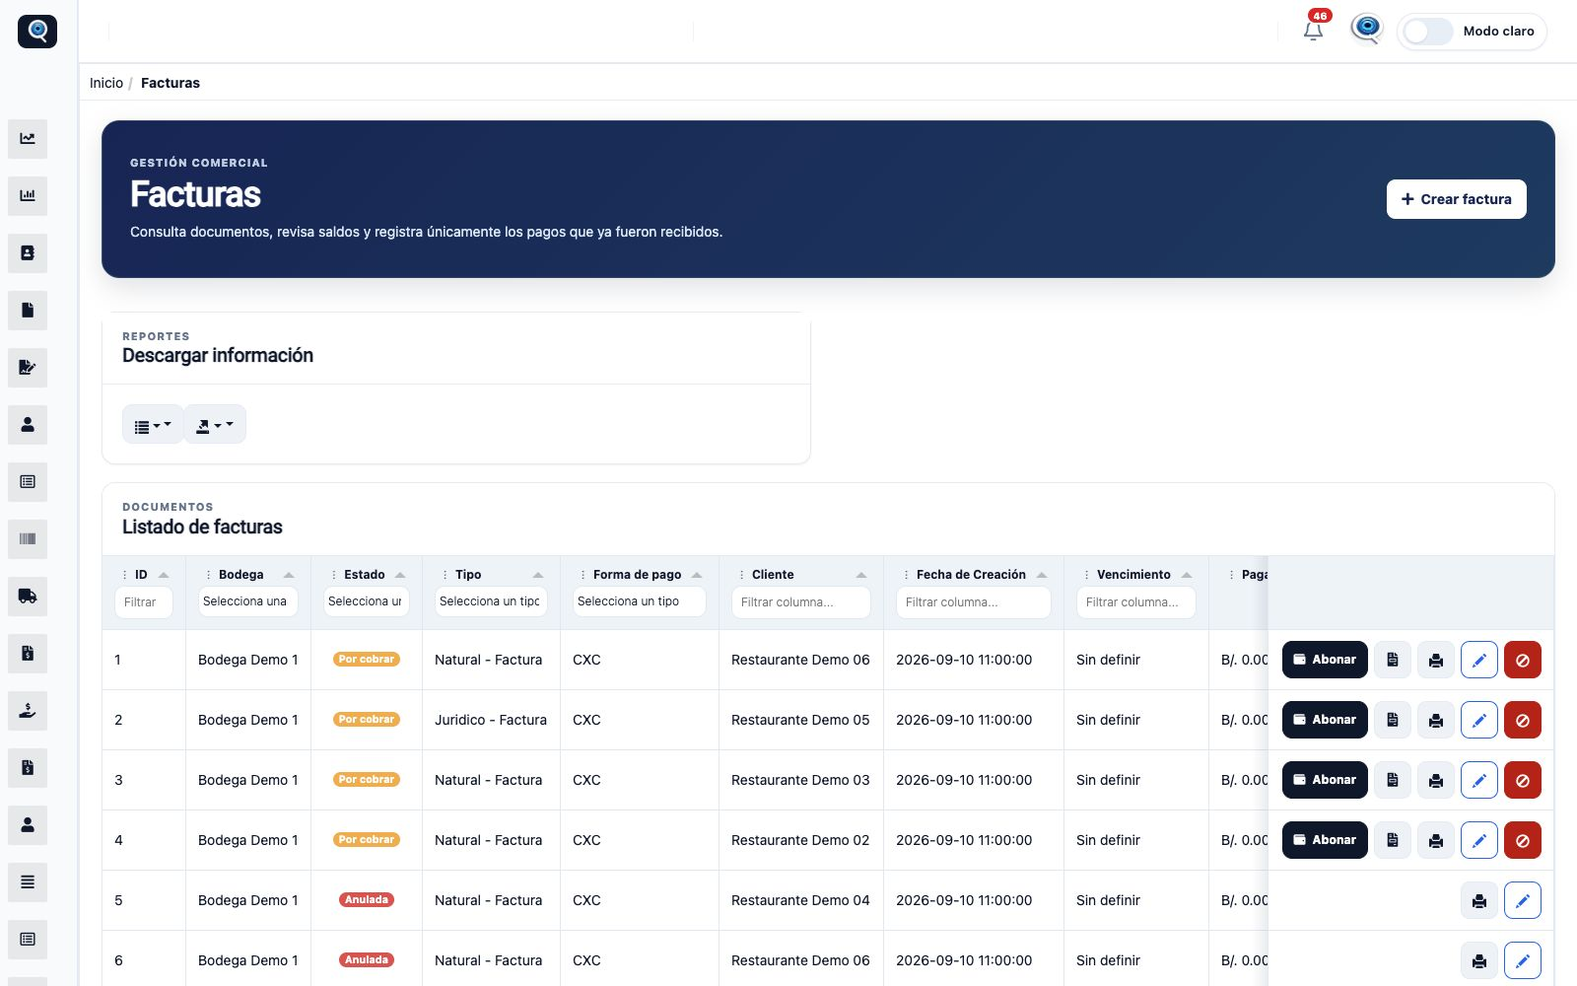Screen dimensions: 1577x986
Task: Sort by the Fecha de Creación arrow
Action: tap(1042, 575)
